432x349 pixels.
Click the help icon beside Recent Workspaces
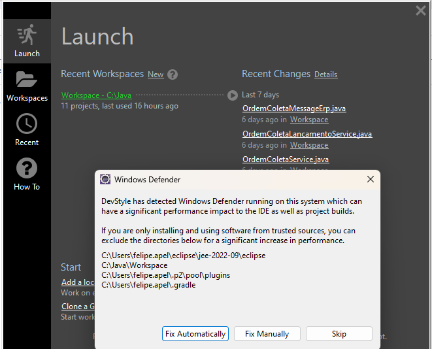(173, 75)
